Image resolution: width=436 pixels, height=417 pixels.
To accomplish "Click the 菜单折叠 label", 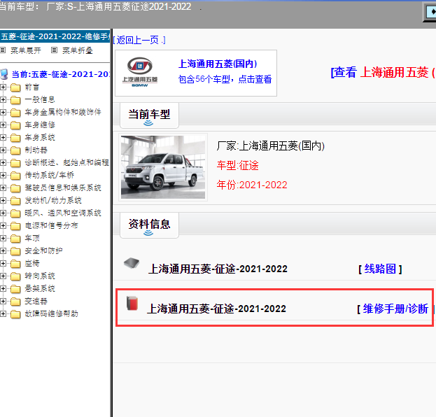I will [77, 50].
